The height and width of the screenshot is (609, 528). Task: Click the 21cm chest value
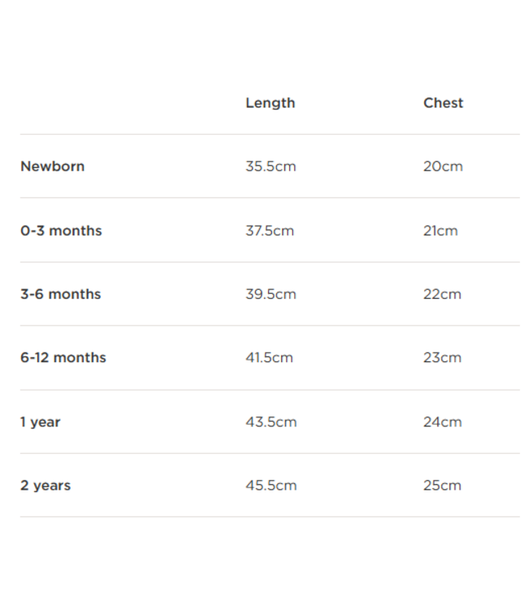click(x=440, y=231)
